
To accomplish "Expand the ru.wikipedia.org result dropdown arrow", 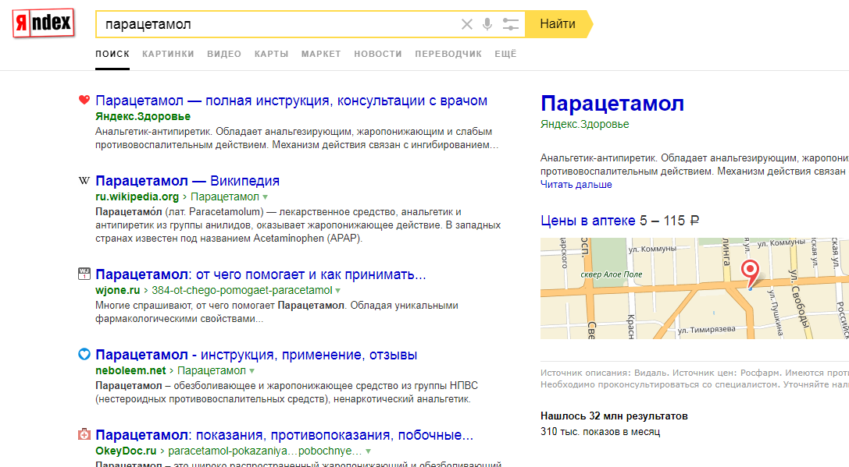I will point(266,197).
